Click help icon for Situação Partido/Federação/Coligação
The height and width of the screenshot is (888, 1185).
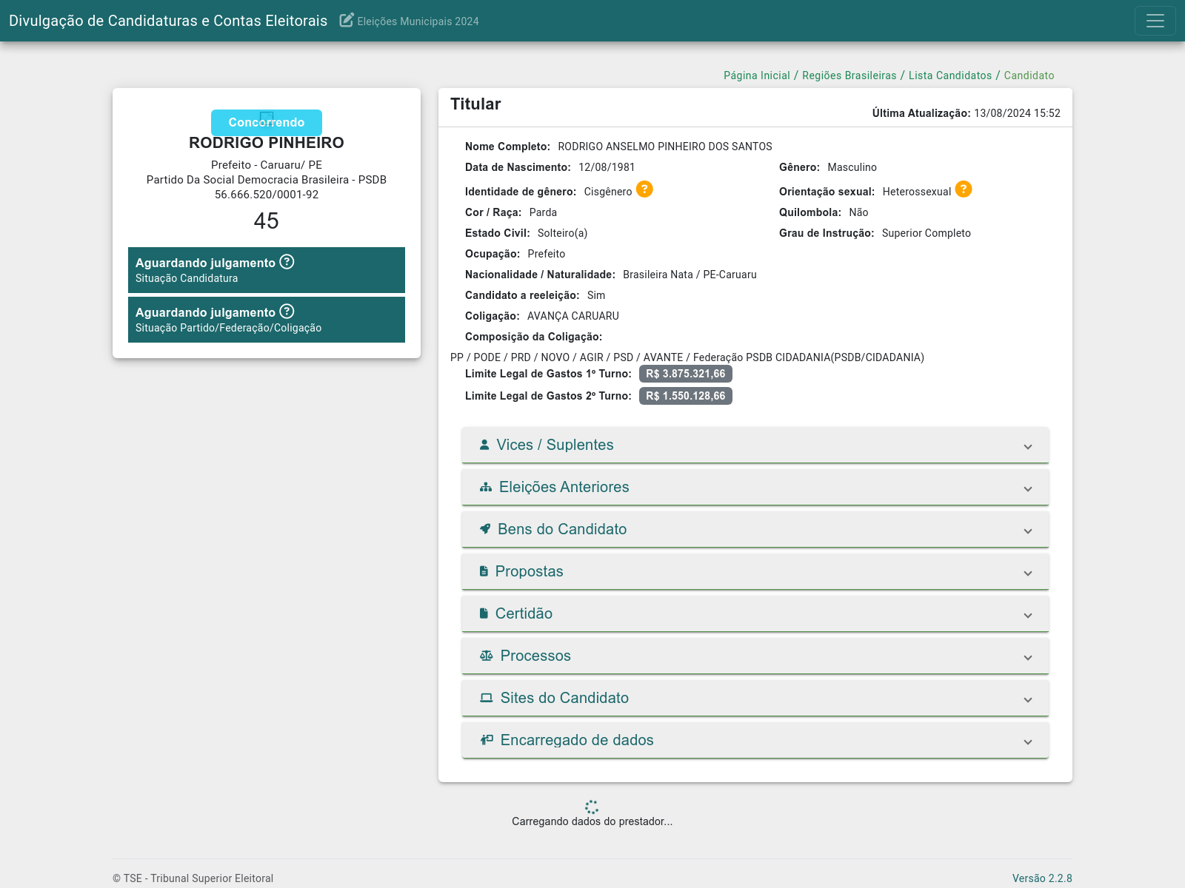tap(287, 312)
